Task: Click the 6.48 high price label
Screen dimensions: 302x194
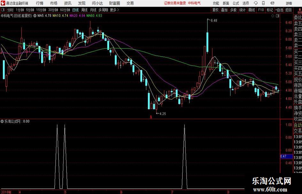Action: [x=214, y=21]
